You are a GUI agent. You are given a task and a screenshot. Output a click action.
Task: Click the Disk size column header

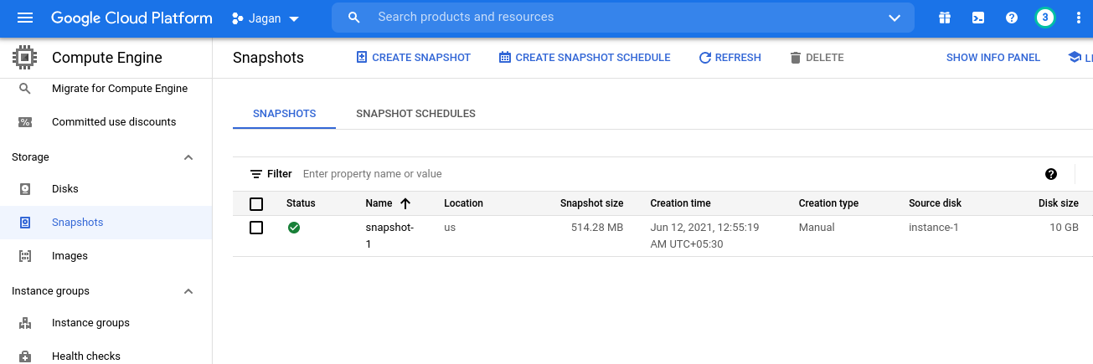[1058, 203]
